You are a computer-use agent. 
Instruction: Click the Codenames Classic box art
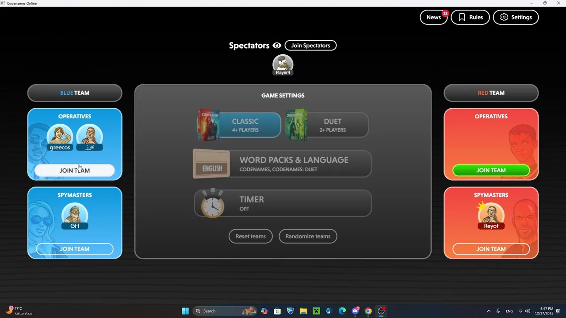208,125
